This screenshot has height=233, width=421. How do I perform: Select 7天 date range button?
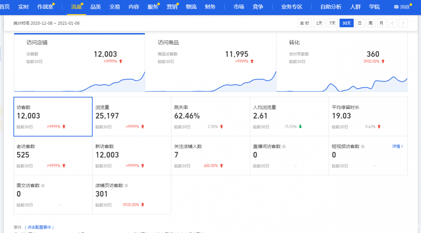tap(332, 23)
